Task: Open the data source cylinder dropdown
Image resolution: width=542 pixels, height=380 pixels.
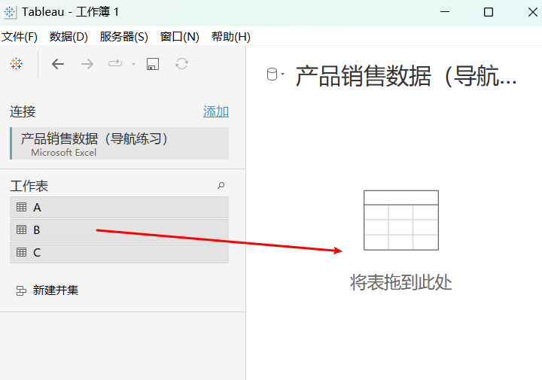Action: point(276,74)
